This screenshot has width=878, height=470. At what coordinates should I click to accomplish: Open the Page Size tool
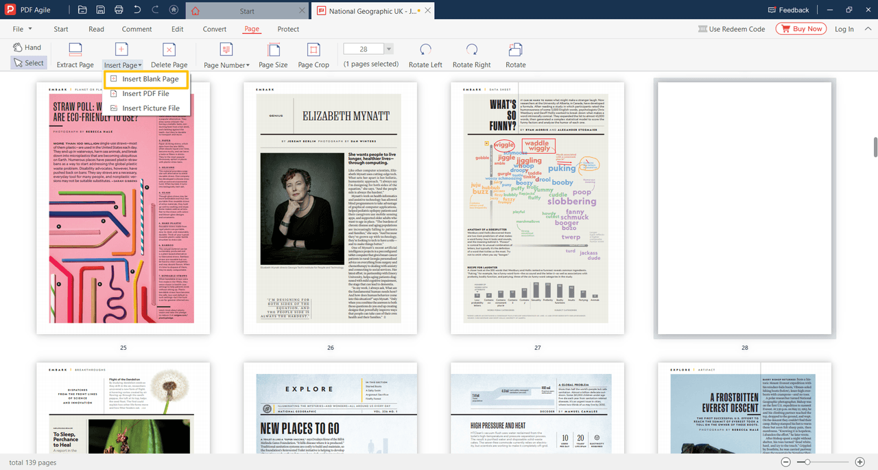pyautogui.click(x=273, y=55)
